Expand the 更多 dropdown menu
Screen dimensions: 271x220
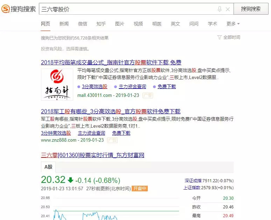coord(233,24)
